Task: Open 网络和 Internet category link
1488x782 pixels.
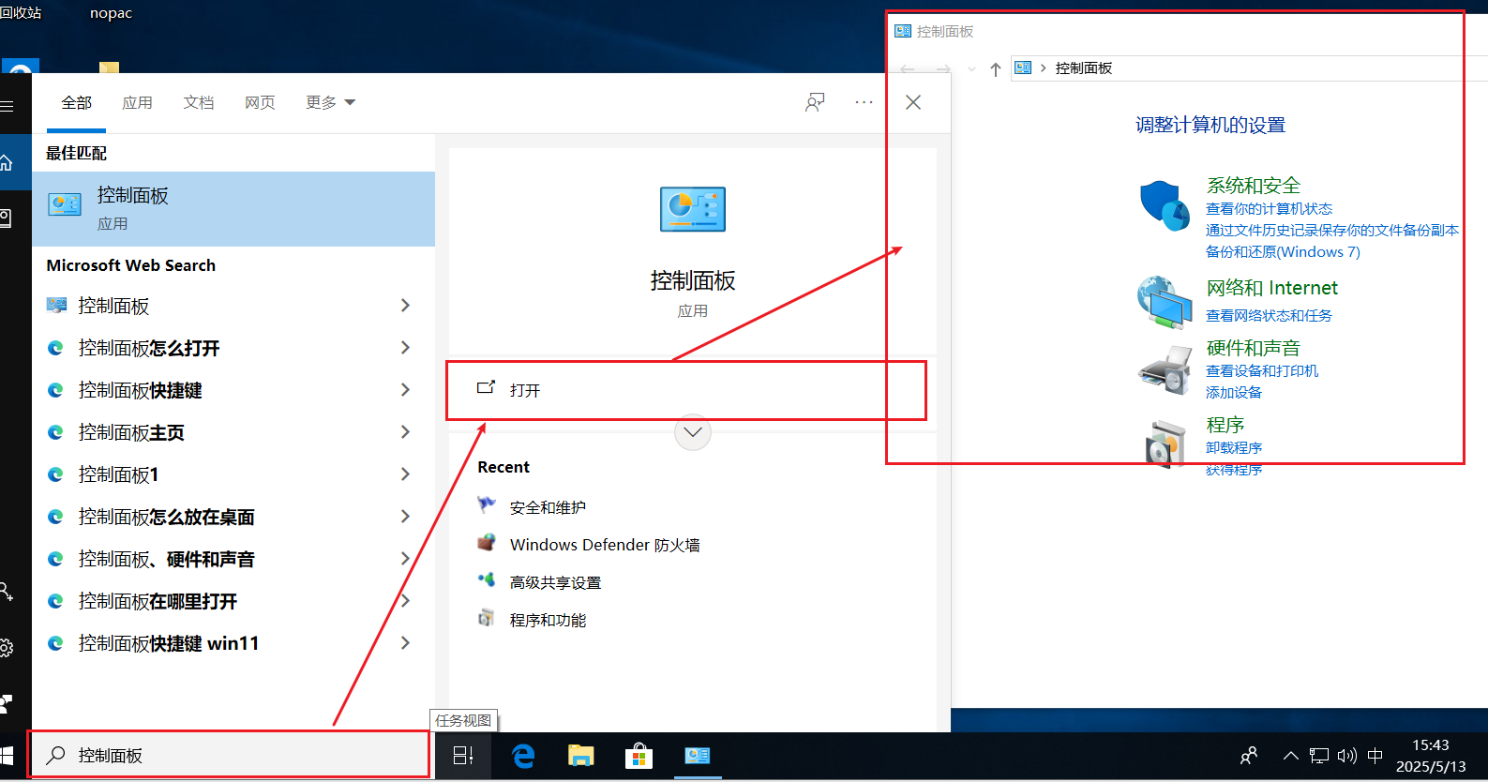Action: [x=1272, y=288]
